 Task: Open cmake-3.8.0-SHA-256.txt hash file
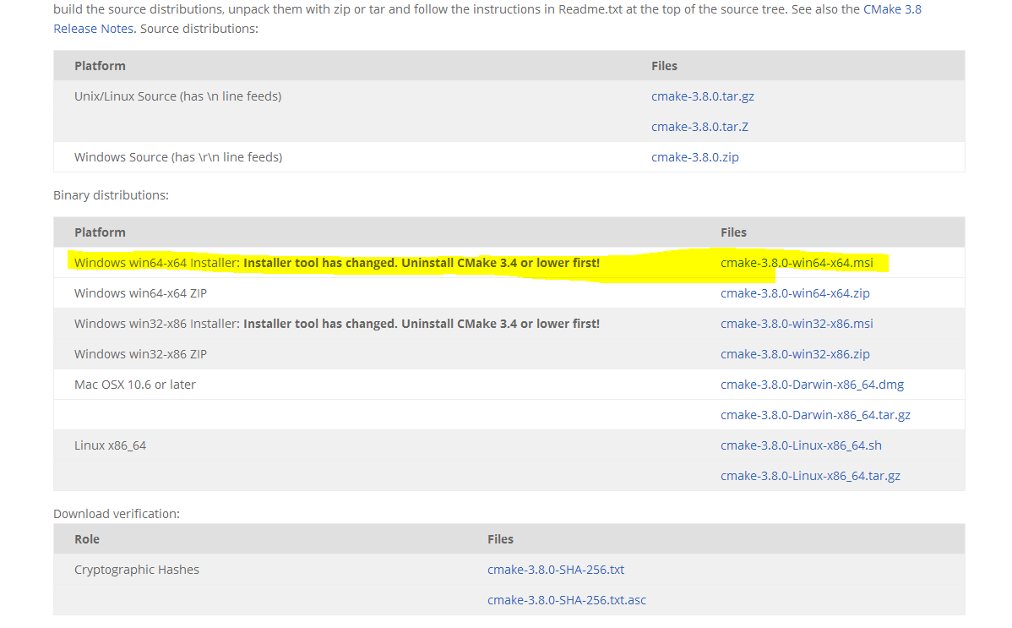556,570
